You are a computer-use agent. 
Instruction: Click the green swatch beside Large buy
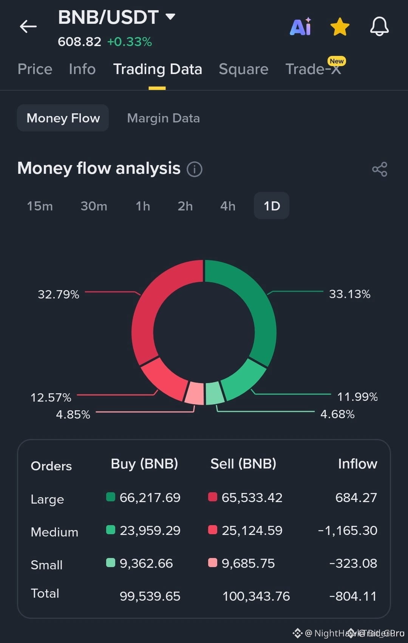pyautogui.click(x=111, y=497)
